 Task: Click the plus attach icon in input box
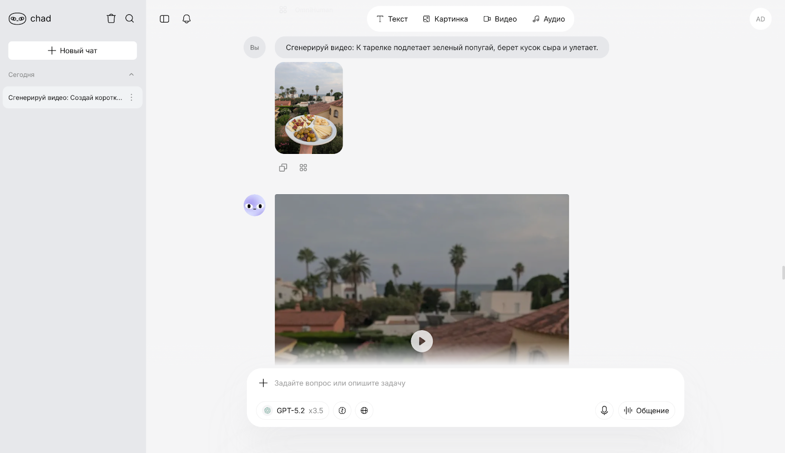[x=263, y=383]
